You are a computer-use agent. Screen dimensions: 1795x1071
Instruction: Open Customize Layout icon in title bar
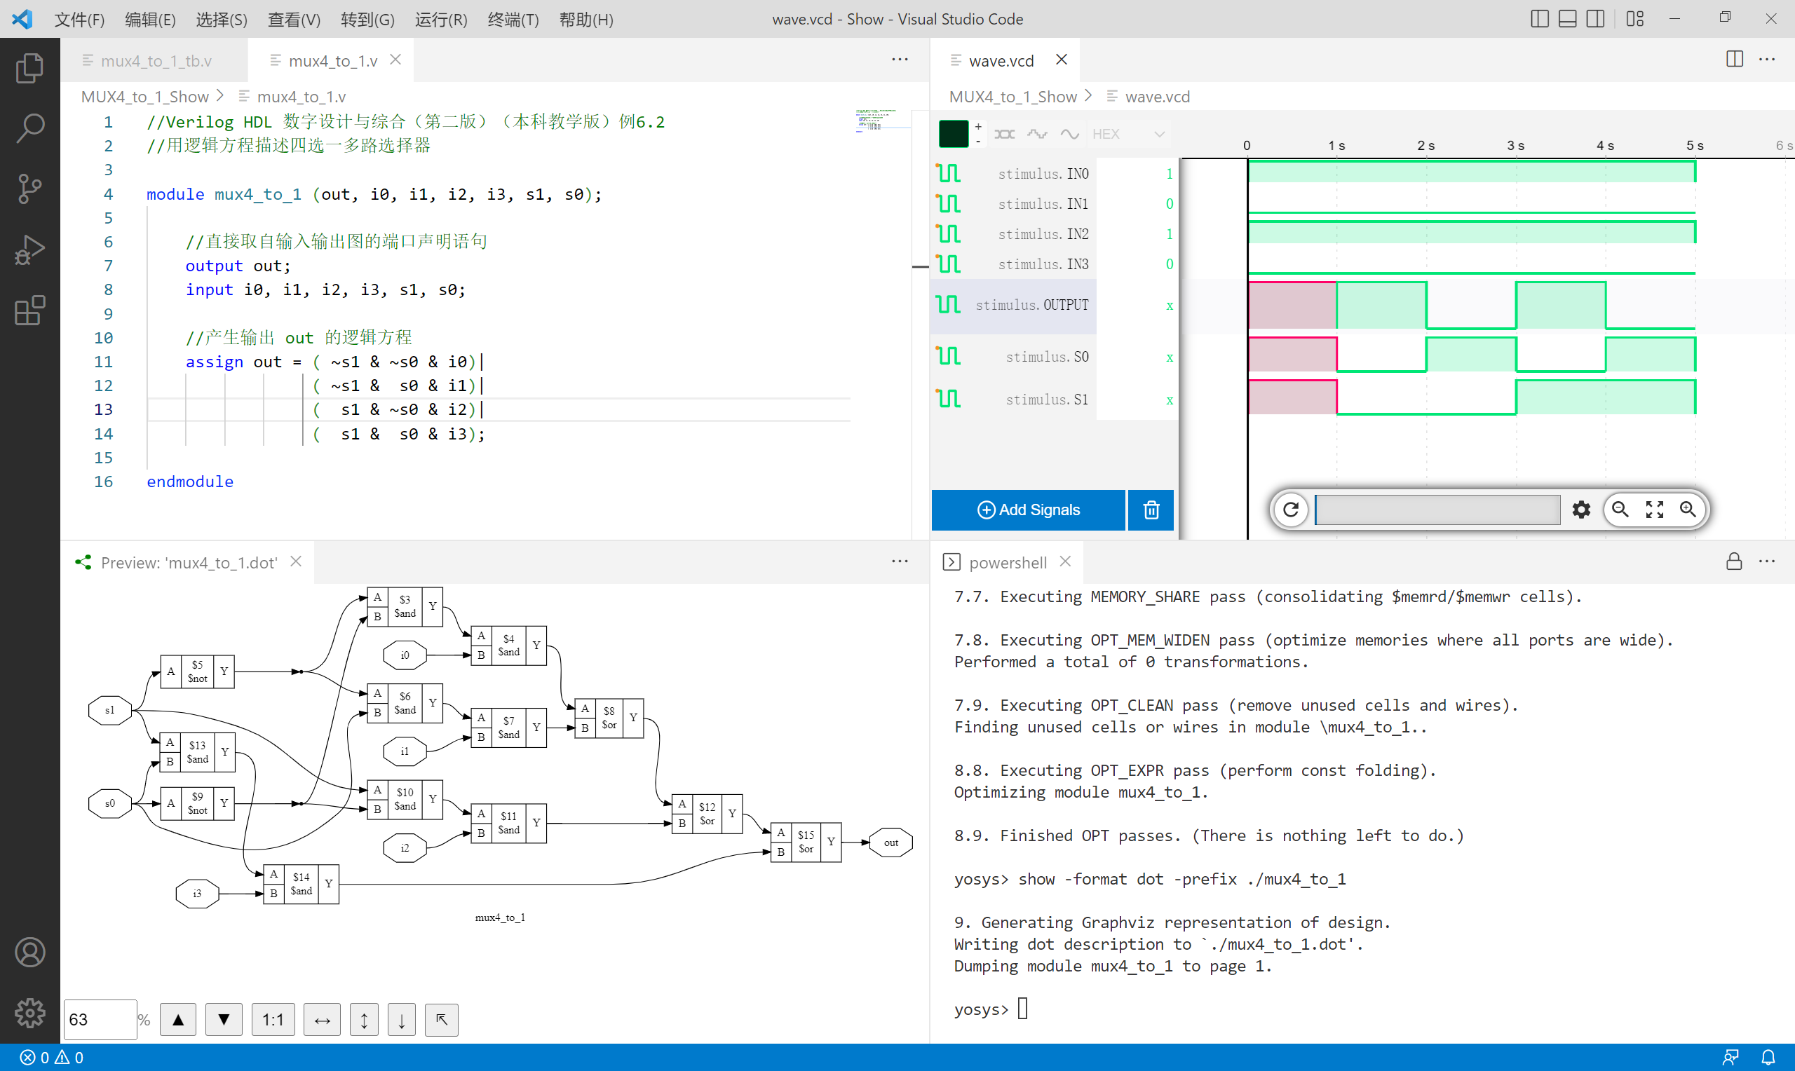click(1634, 19)
